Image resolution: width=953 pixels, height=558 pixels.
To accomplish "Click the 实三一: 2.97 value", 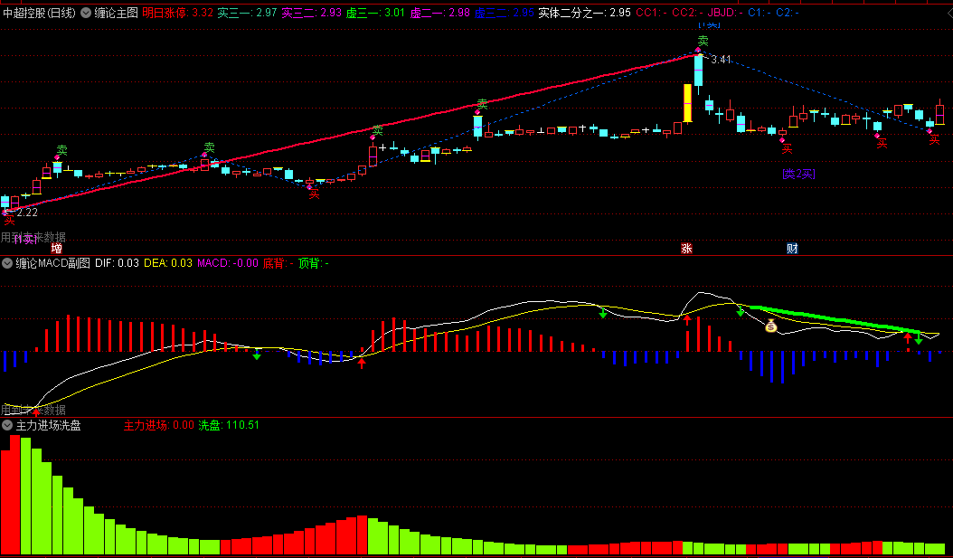I will click(x=247, y=13).
